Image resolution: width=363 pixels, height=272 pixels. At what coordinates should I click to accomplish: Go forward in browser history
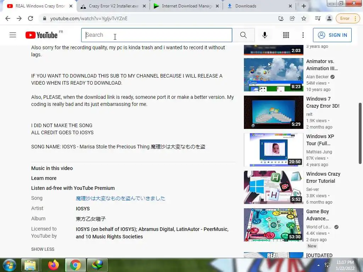(19, 18)
